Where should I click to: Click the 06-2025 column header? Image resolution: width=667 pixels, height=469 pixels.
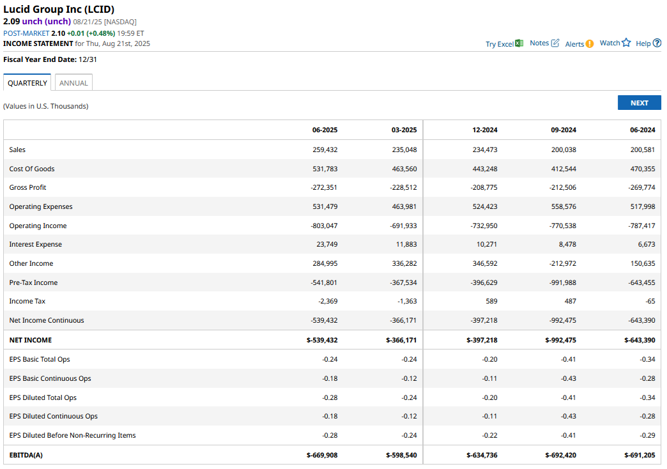325,130
